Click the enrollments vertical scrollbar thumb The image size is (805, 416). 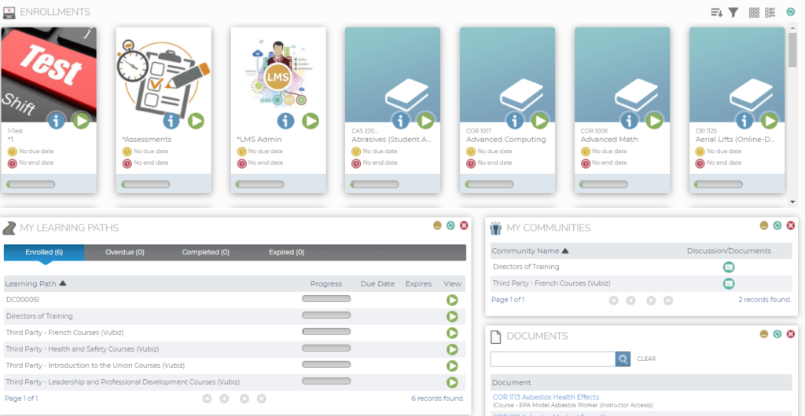[792, 50]
